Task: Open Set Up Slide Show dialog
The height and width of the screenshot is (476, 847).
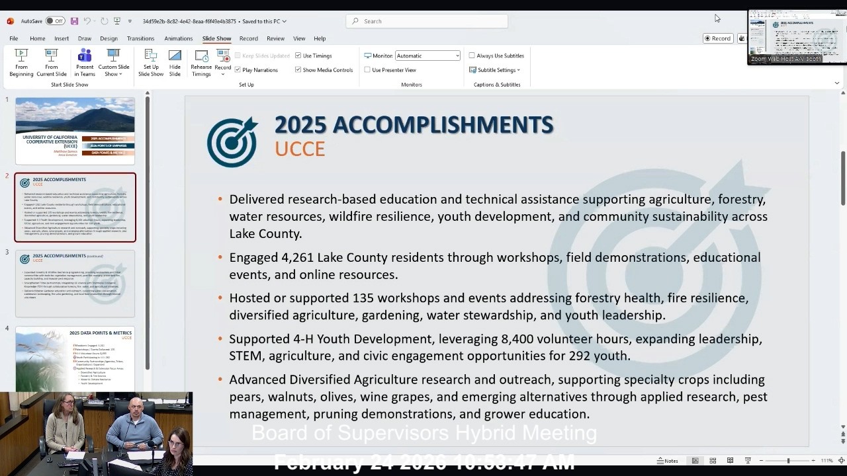Action: (x=151, y=62)
